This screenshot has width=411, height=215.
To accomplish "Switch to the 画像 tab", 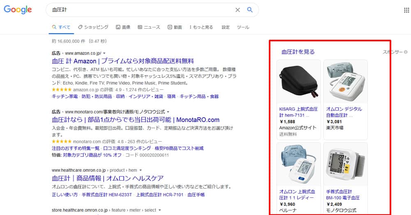I will (x=123, y=27).
